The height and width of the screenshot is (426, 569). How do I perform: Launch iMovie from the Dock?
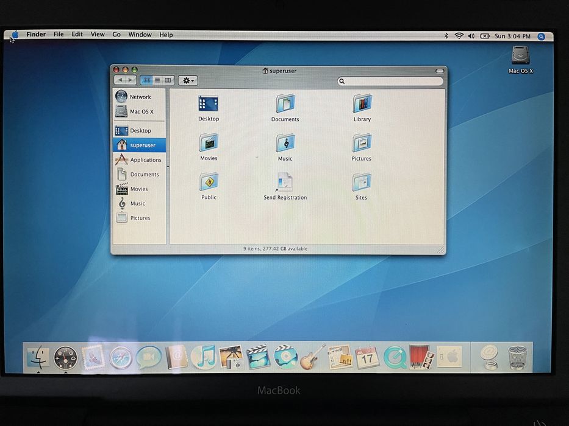[x=259, y=358]
